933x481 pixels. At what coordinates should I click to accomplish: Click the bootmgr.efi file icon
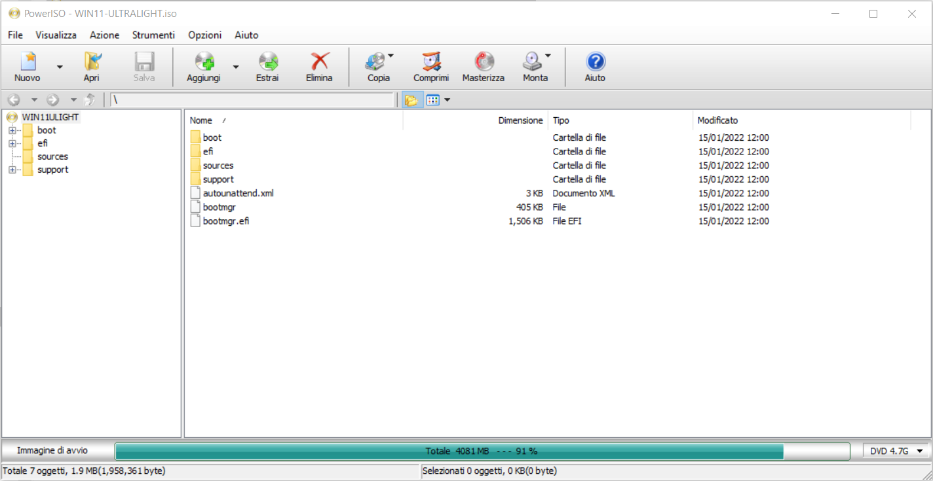195,221
